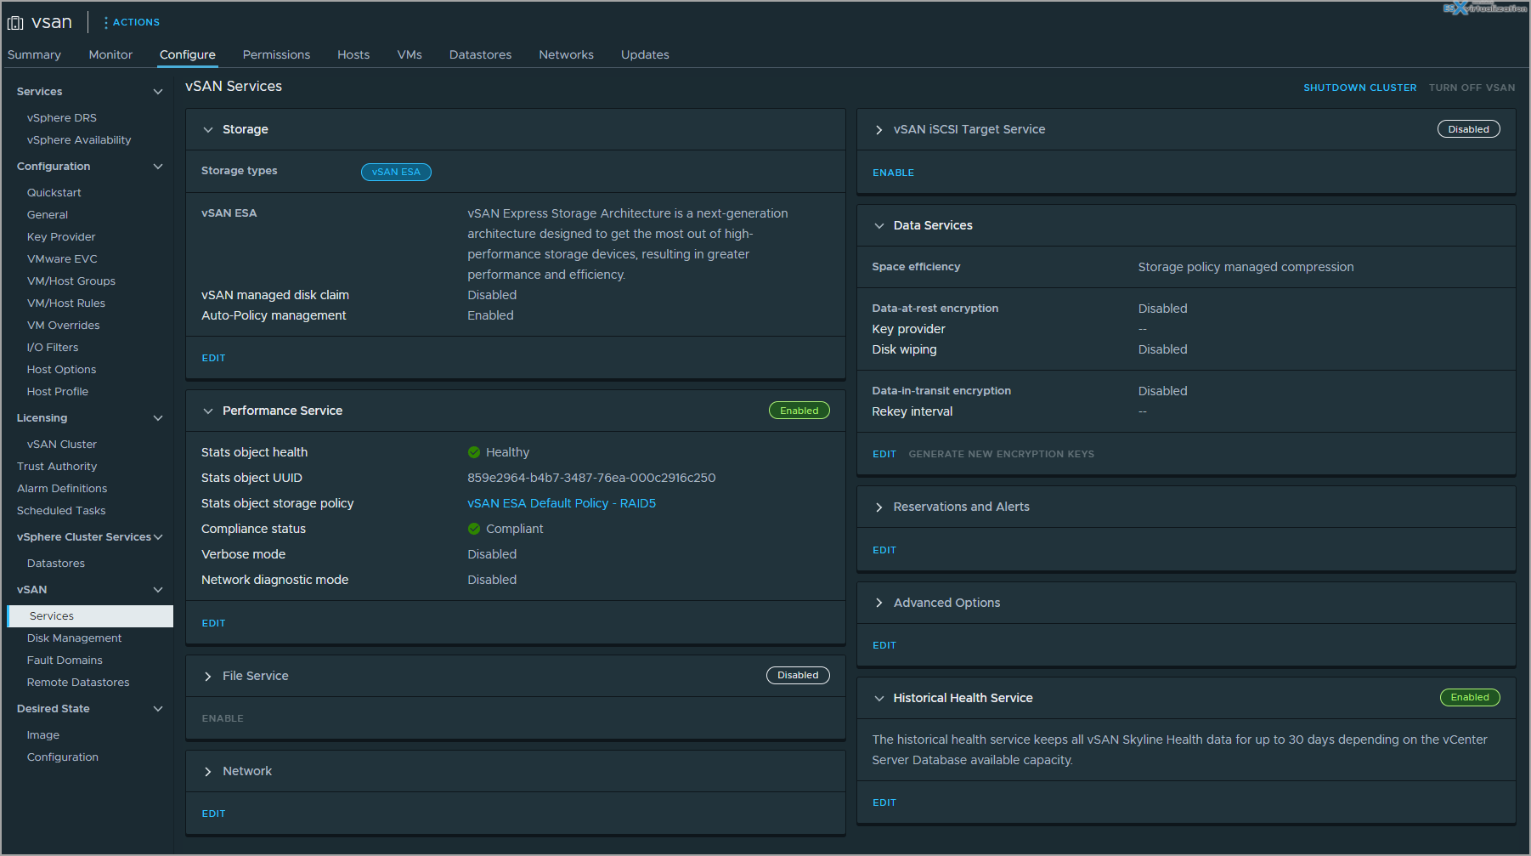Open the Permissions tab
The width and height of the screenshot is (1531, 856).
click(276, 54)
